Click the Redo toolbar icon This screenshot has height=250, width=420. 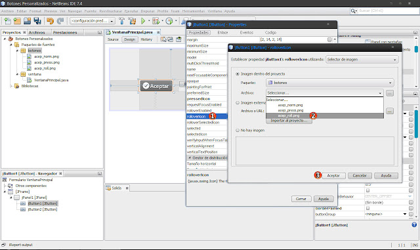(60, 21)
